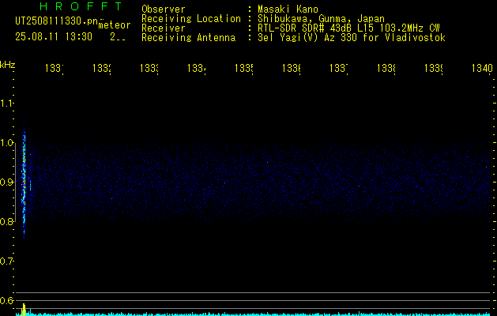Click the 0.8 kHz frequency axis label
Image resolution: width=497 pixels, height=316 pixels.
[x=6, y=221]
